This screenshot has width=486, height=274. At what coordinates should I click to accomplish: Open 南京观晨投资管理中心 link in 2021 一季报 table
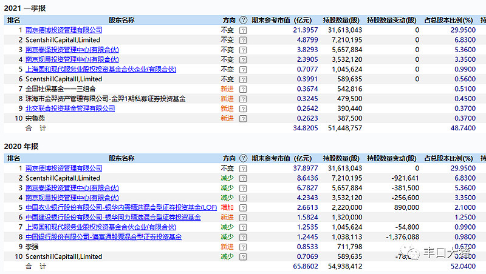click(x=72, y=59)
